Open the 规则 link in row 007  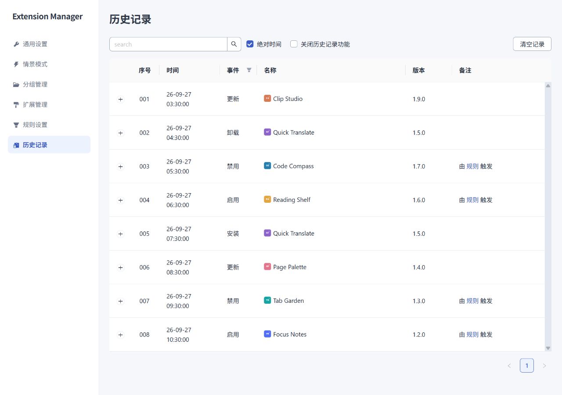[472, 301]
